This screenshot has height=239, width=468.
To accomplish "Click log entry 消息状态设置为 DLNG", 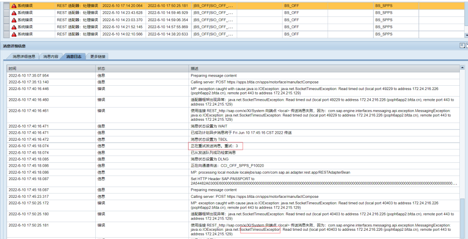I will (209, 159).
